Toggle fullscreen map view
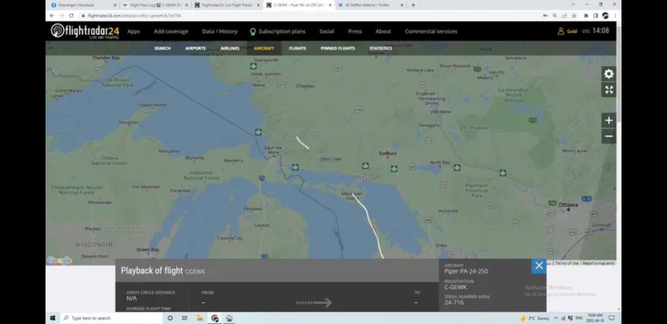The image size is (667, 324). coord(609,90)
